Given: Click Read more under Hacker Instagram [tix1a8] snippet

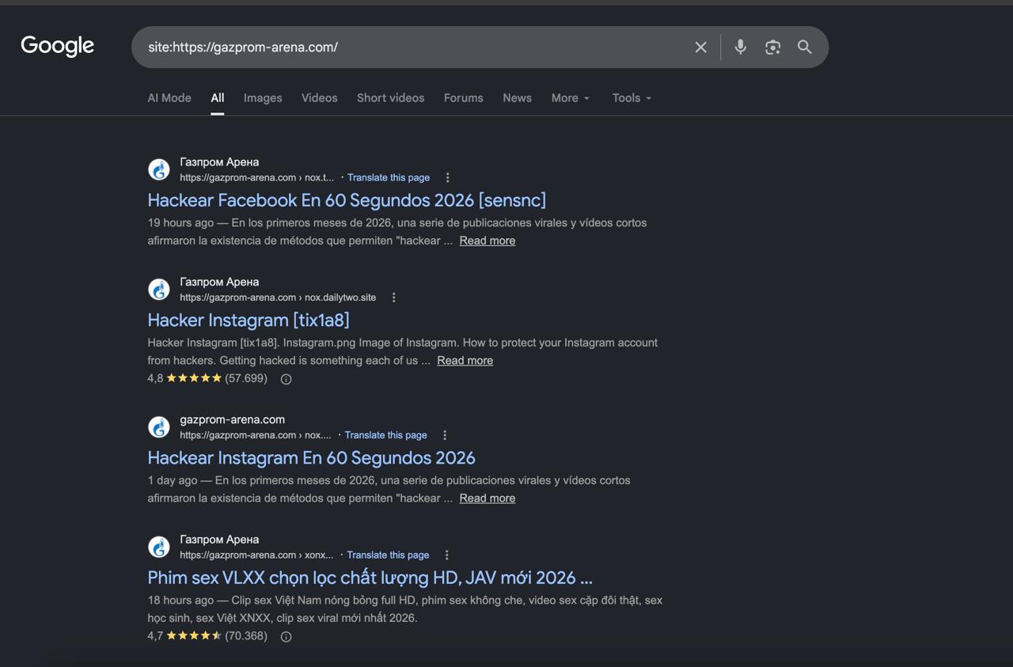Looking at the screenshot, I should tap(465, 361).
